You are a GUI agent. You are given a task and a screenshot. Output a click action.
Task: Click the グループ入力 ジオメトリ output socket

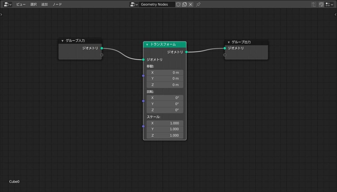102,48
